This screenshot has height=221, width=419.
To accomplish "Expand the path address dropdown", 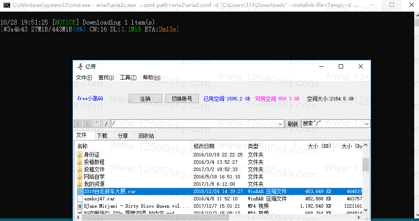I will 280,124.
